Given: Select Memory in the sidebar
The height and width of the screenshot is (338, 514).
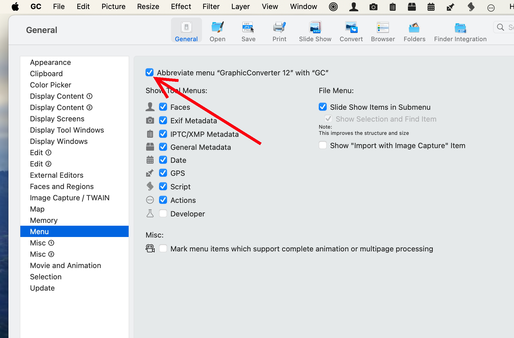Looking at the screenshot, I should pos(74,220).
